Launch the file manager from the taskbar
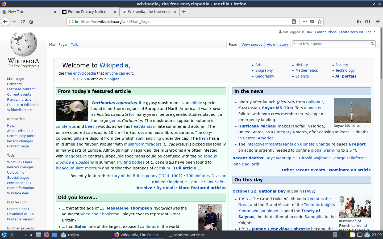 click(38, 235)
